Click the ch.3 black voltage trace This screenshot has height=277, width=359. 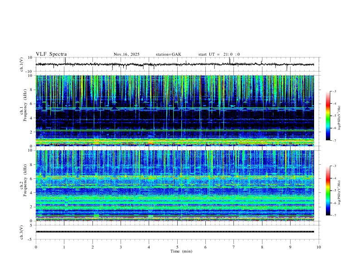[175, 232]
